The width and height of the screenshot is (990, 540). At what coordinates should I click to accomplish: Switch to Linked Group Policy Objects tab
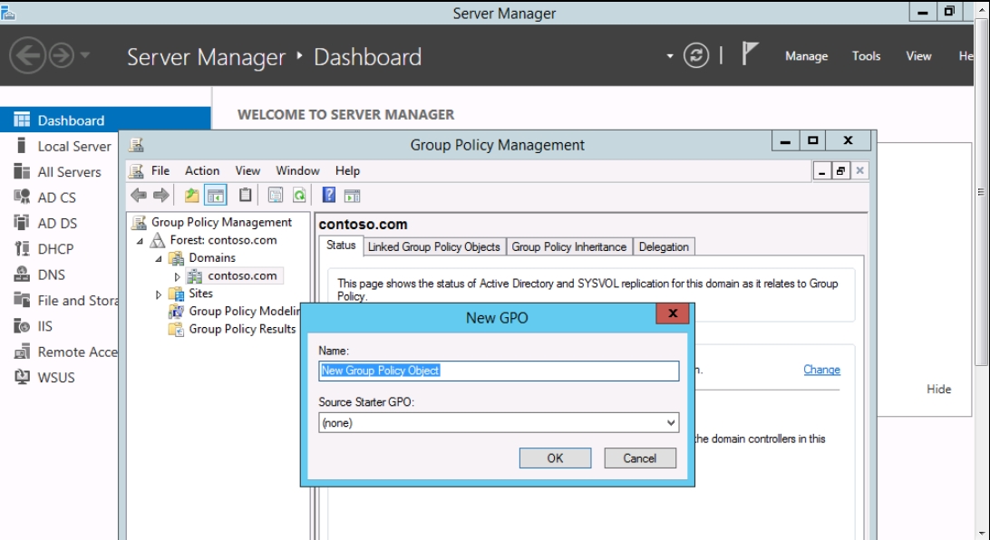click(x=433, y=246)
